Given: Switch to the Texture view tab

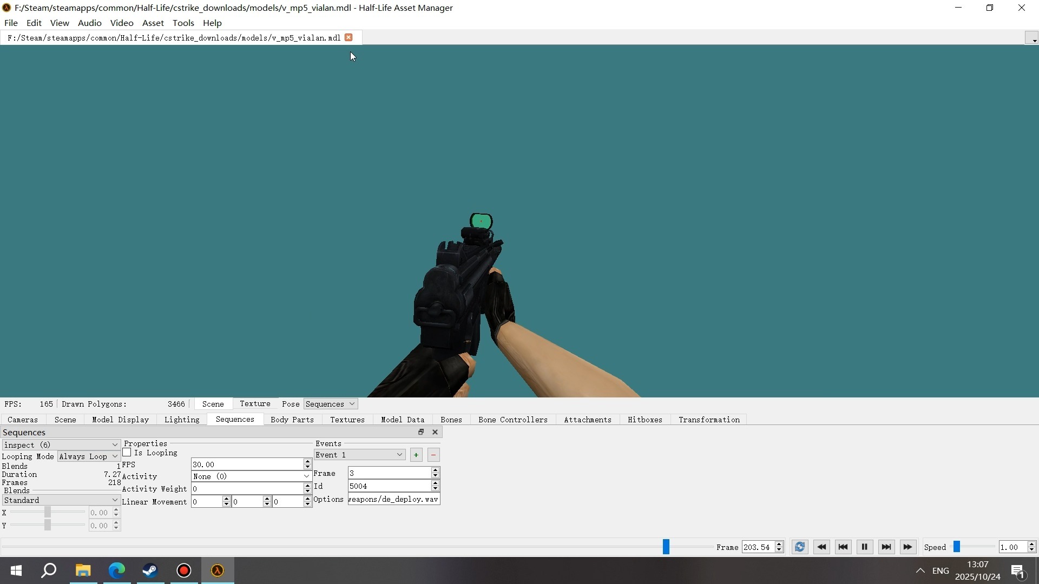Looking at the screenshot, I should (x=255, y=404).
